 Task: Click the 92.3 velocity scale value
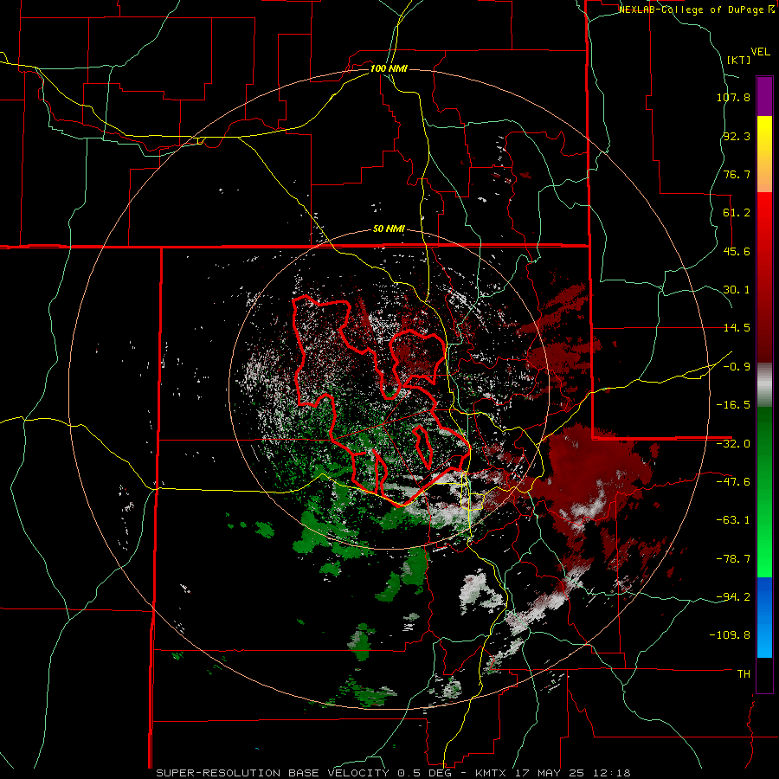(x=737, y=136)
